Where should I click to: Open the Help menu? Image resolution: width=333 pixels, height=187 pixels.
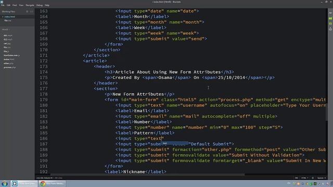47,5
